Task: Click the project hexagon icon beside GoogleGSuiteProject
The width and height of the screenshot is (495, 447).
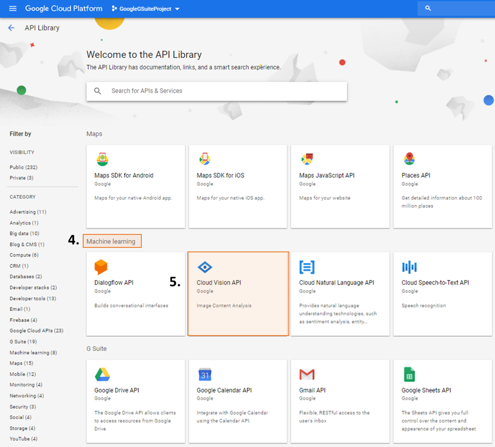Action: tap(114, 9)
